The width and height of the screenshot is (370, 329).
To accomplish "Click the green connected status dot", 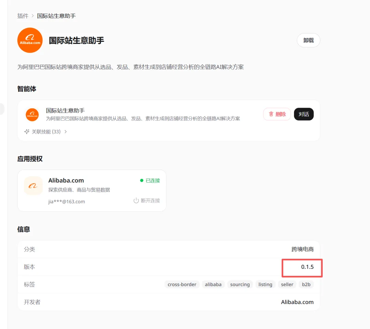I will point(141,181).
